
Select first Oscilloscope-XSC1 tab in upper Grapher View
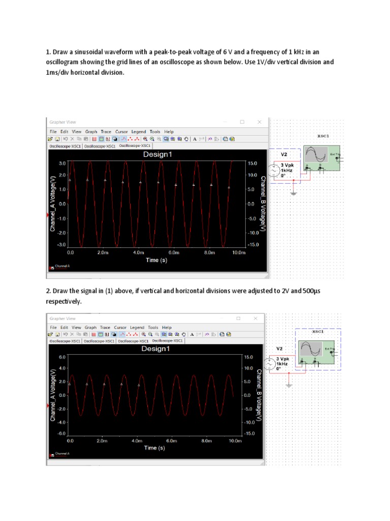click(65, 146)
